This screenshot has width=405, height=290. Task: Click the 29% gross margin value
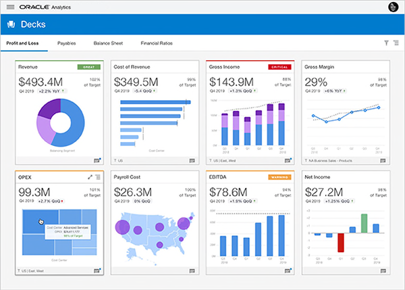click(x=316, y=82)
